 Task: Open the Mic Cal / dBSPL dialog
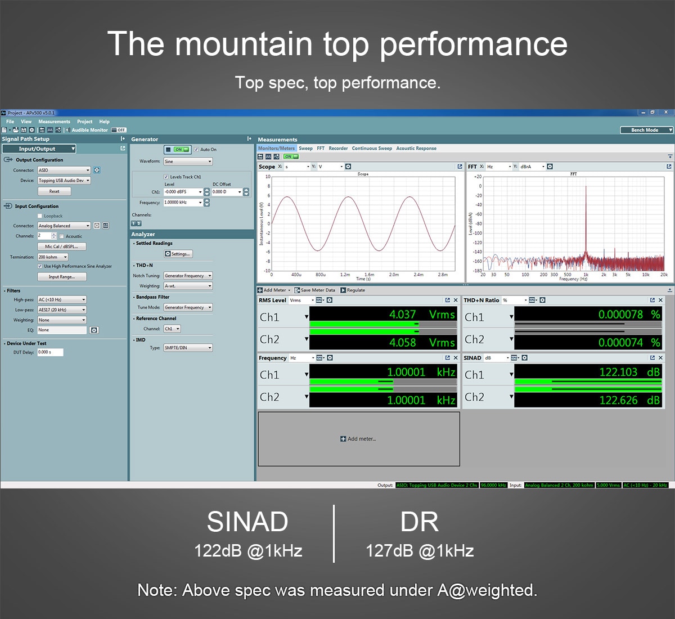[61, 246]
